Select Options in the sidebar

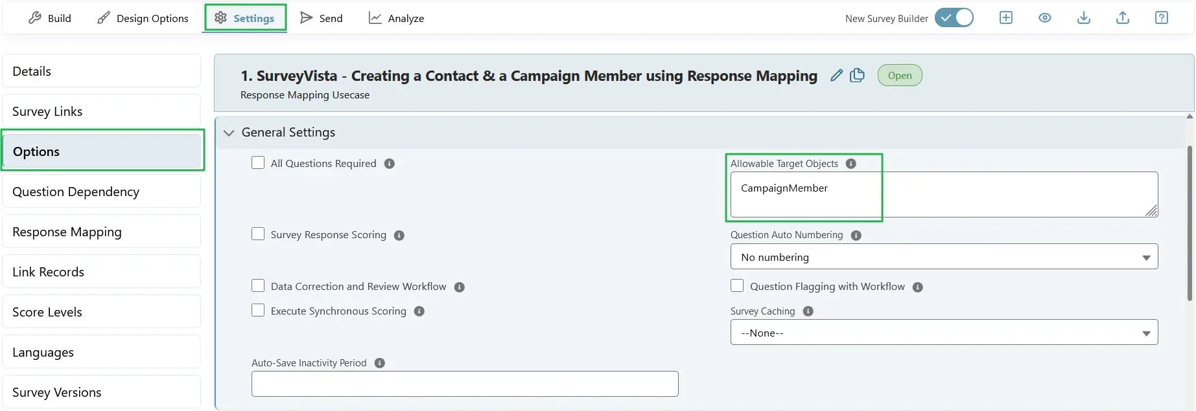click(102, 151)
